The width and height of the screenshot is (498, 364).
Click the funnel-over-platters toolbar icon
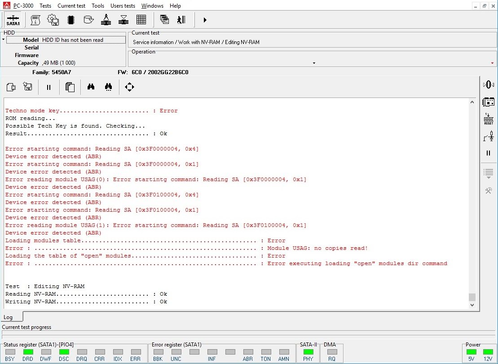pos(123,20)
